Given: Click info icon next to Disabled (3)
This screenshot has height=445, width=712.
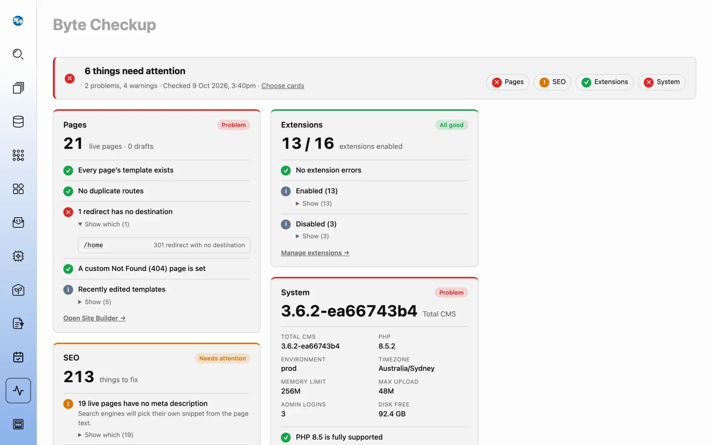Looking at the screenshot, I should [286, 224].
